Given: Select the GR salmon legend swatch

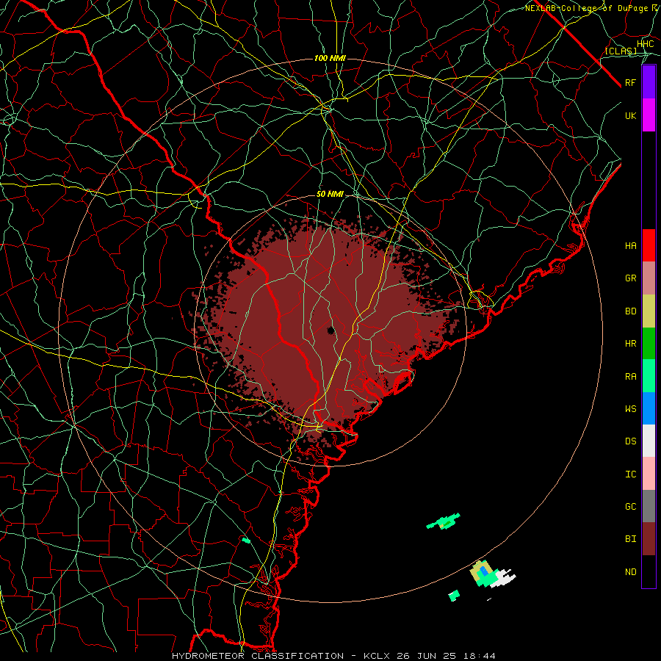Looking at the screenshot, I should pyautogui.click(x=649, y=278).
